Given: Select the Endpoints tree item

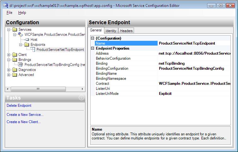Looking at the screenshot, I should click(38, 45).
